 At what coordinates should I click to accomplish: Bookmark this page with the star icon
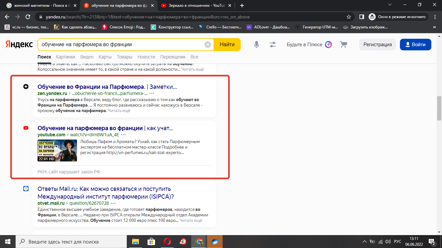(349, 17)
